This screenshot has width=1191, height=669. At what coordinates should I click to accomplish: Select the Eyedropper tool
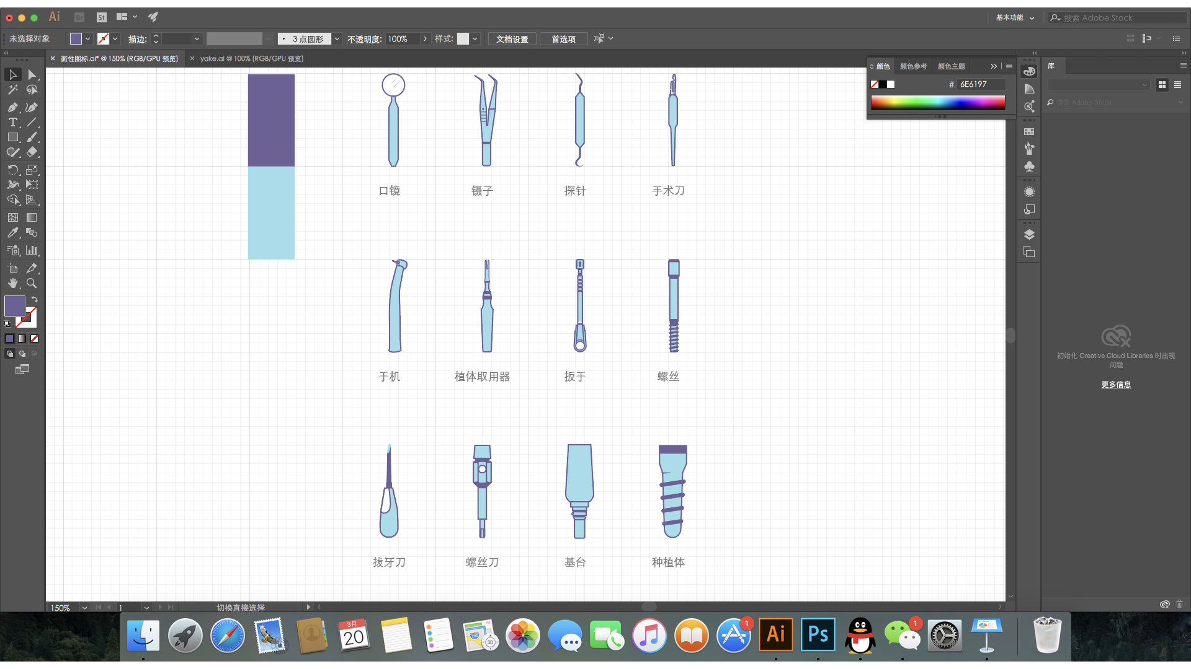pos(12,233)
